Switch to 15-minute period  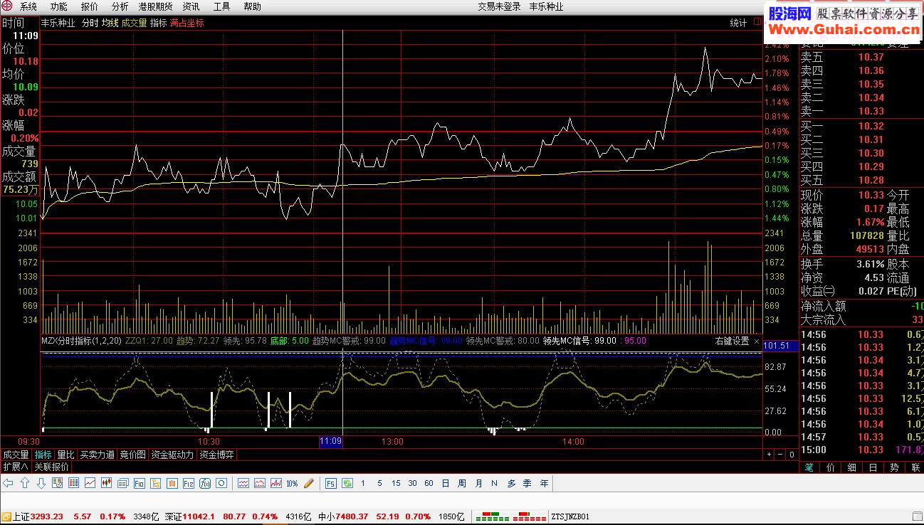click(396, 483)
